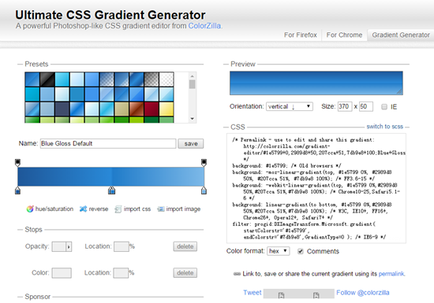Toggle the Comments checkbox

point(301,251)
